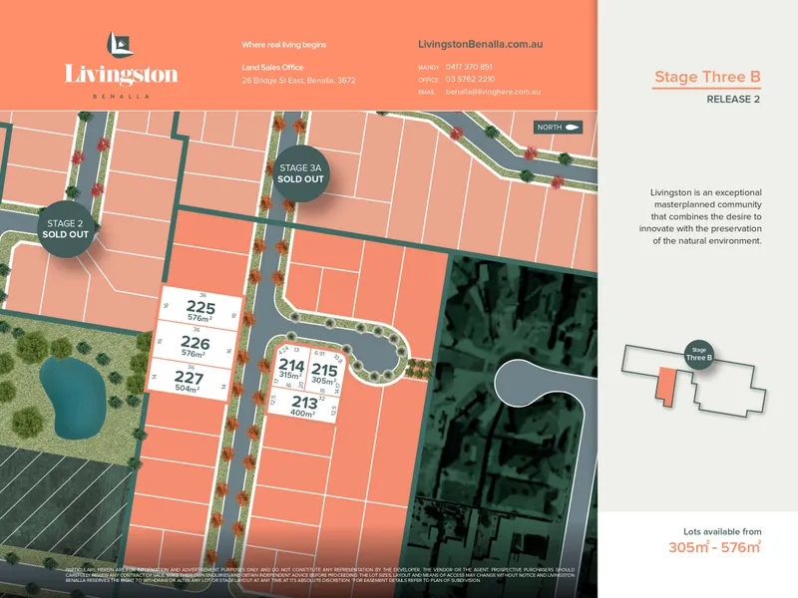Click the Livingston Benalla logo

click(121, 65)
